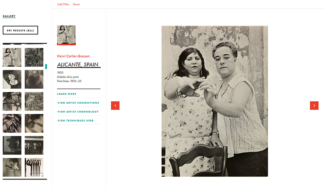View Techniques Used
This screenshot has width=324, height=190.
[75, 121]
